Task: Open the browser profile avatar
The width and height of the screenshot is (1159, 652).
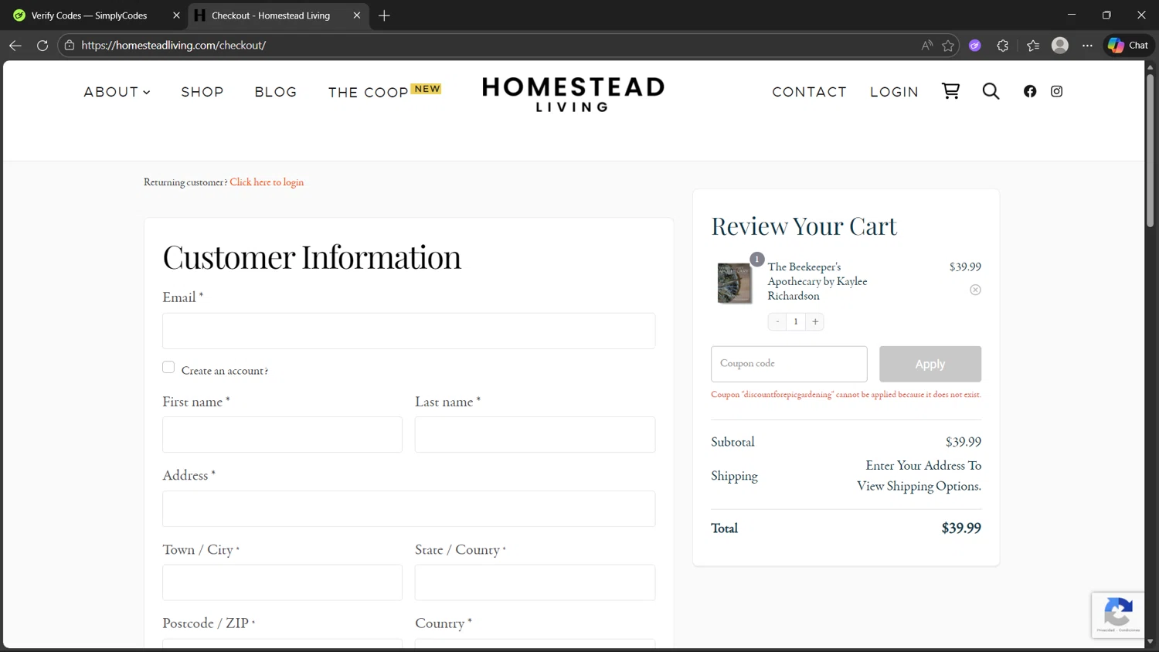Action: pos(1060,46)
